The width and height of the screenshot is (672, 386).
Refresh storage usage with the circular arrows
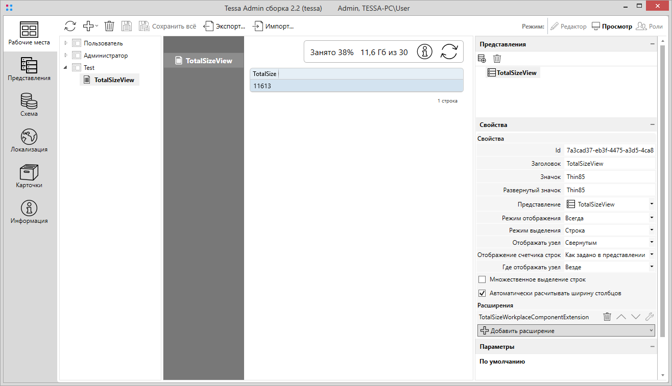click(449, 52)
